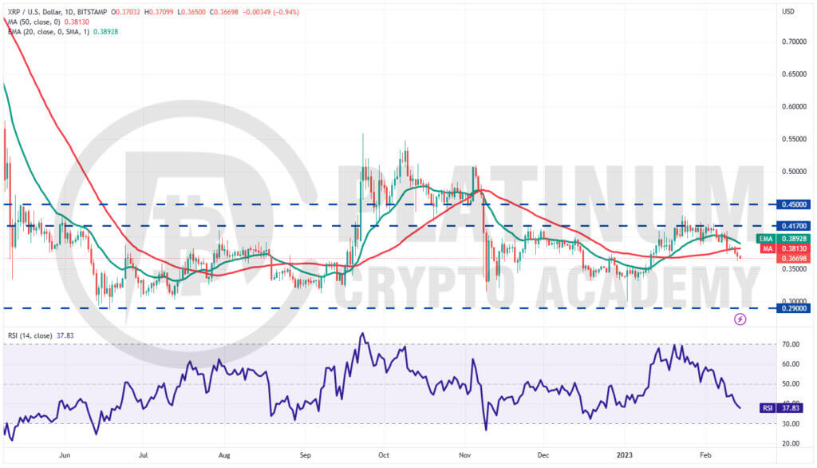This screenshot has height=468, width=817.
Task: Click the 0.70000 level on the price scale
Action: (x=794, y=42)
